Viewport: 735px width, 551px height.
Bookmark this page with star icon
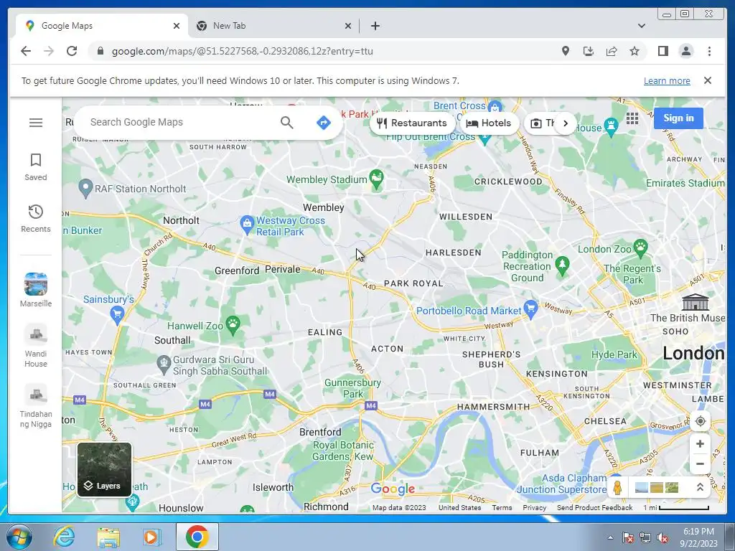pyautogui.click(x=635, y=51)
